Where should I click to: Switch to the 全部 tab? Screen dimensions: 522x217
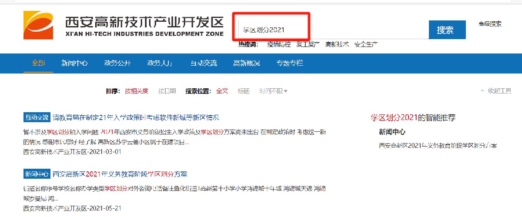(x=38, y=63)
